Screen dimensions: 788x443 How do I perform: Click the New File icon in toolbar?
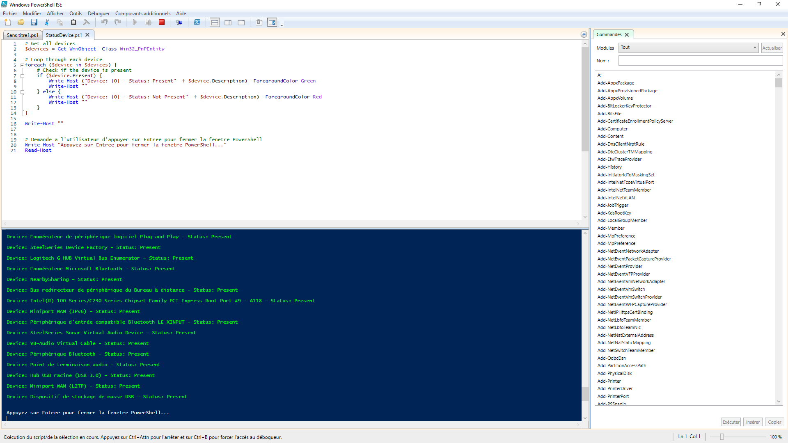8,22
